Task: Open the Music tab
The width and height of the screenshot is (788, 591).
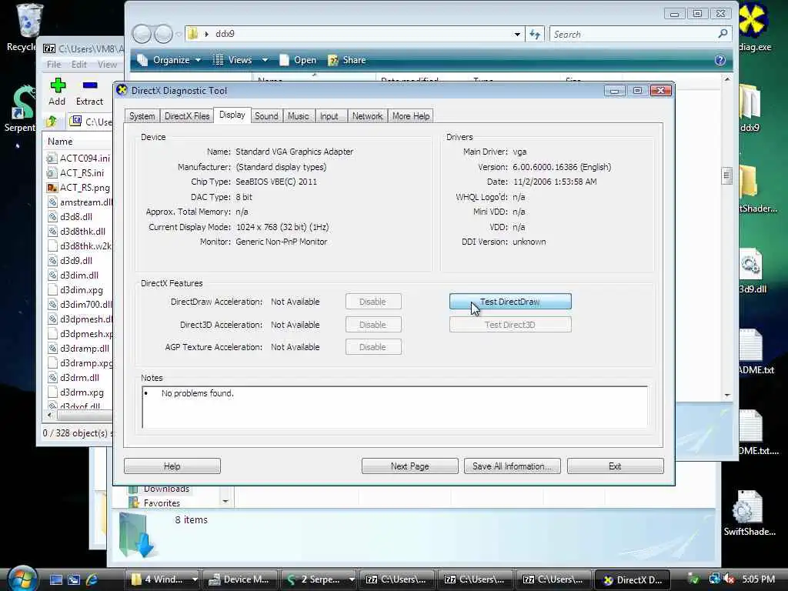Action: (x=298, y=116)
